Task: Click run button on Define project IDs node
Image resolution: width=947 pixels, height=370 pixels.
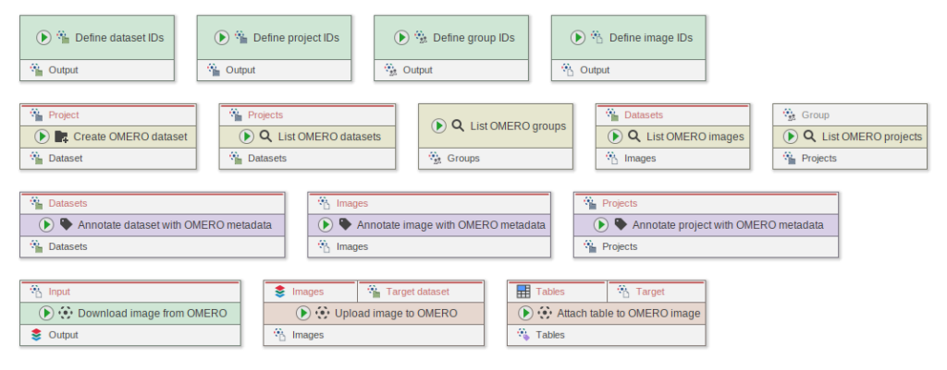Action: [x=222, y=38]
